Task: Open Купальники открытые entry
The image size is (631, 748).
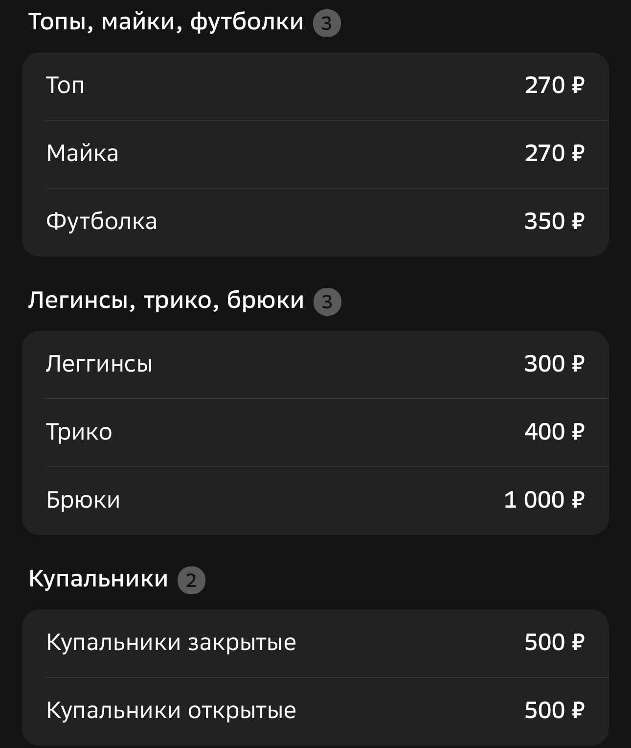Action: pos(315,711)
